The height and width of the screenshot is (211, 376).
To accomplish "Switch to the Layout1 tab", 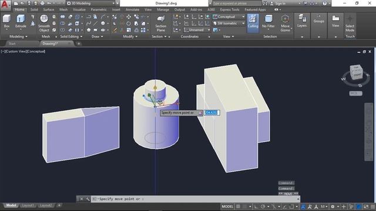I will pos(28,205).
